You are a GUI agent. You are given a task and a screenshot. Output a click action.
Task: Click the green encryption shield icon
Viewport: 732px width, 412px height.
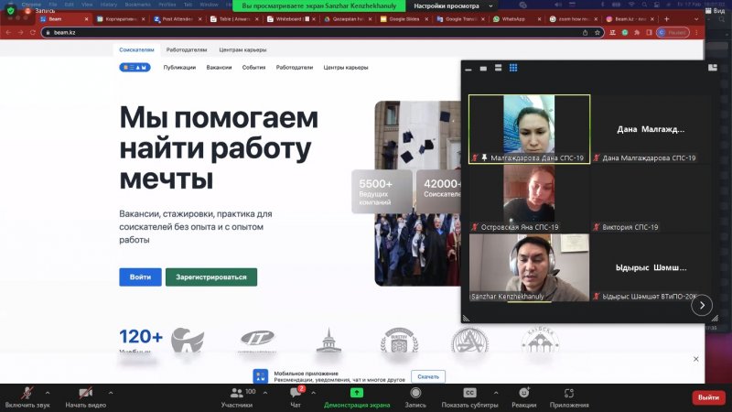coord(11,10)
